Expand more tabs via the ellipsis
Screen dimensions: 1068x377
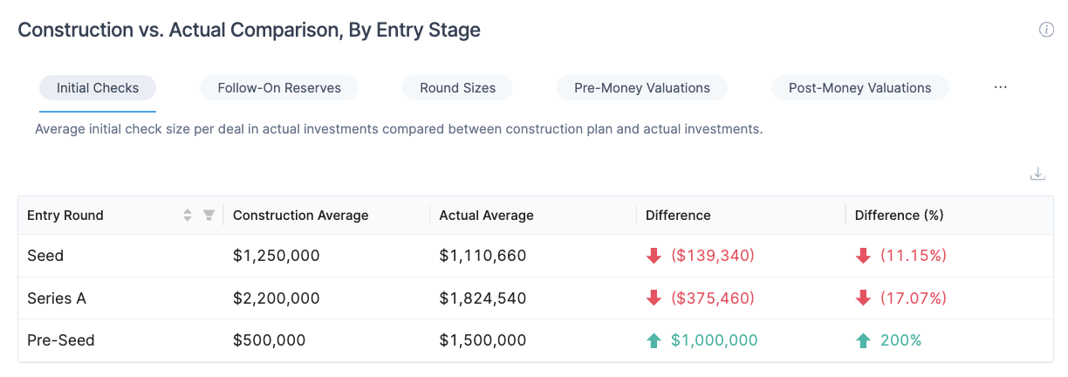pos(1001,88)
